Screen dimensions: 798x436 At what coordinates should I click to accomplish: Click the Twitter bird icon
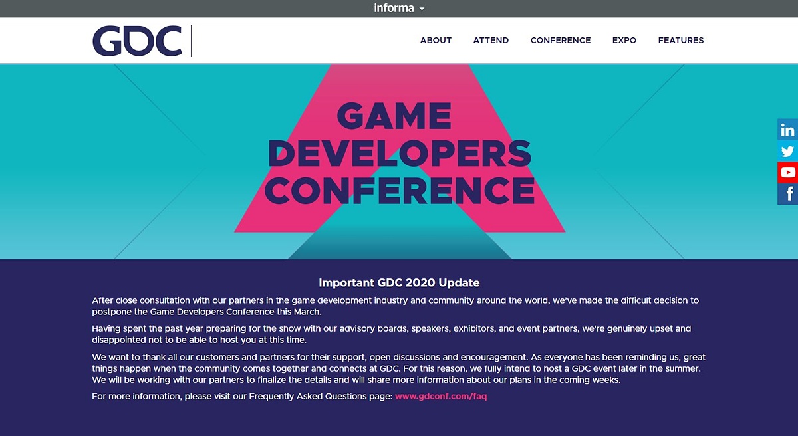pos(787,151)
